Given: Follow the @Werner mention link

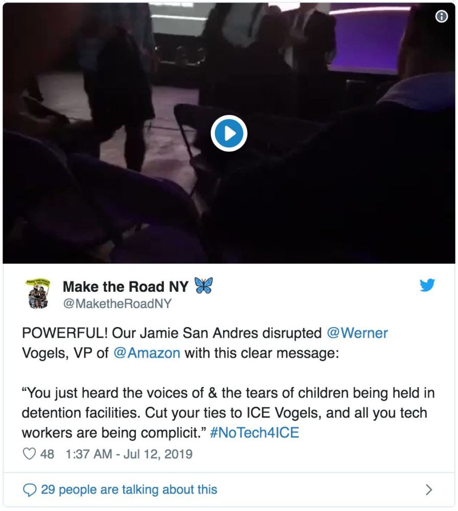Looking at the screenshot, I should (357, 333).
